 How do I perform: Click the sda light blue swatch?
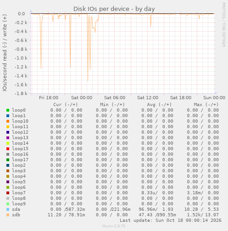point(8,209)
